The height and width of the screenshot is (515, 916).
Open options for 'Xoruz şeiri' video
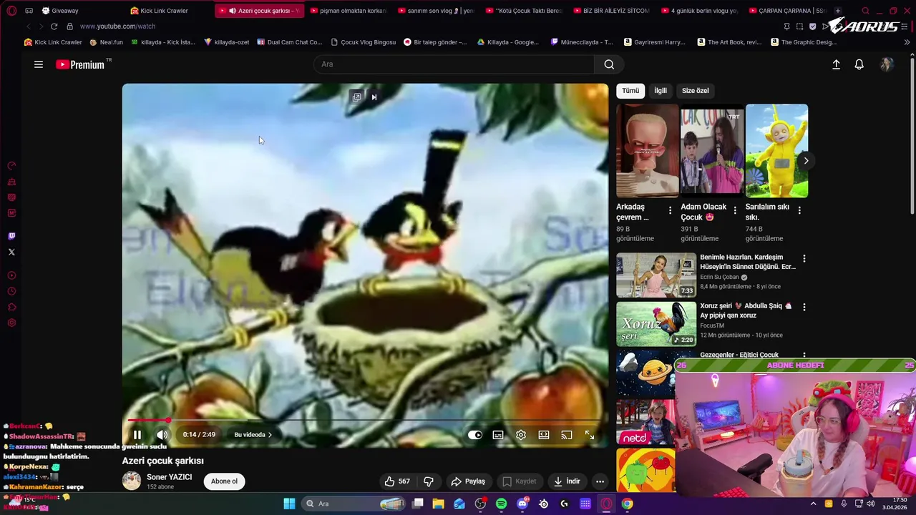804,307
